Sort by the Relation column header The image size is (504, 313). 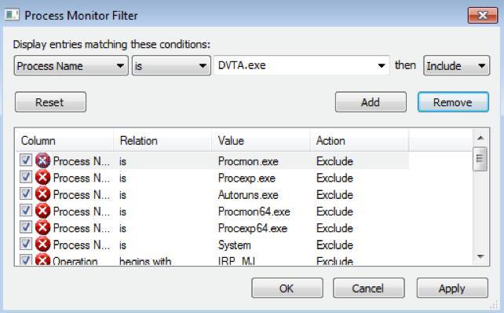[x=163, y=141]
